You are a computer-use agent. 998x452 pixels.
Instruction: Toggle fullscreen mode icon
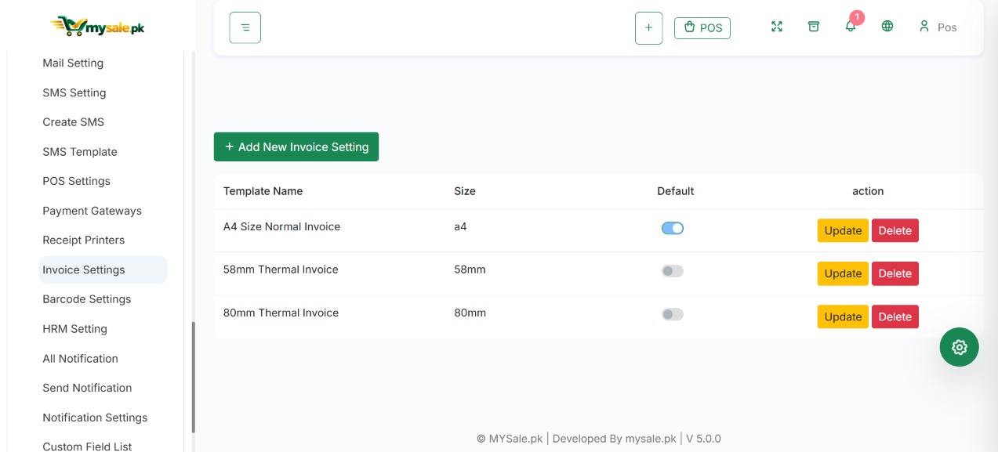[777, 27]
